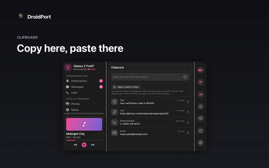The image size is (269, 168).
Task: Go to Calls in the sidebar
Action: [x=84, y=93]
